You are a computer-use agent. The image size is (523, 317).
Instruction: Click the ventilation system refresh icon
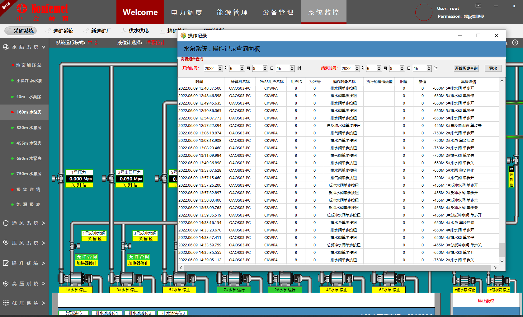6,223
